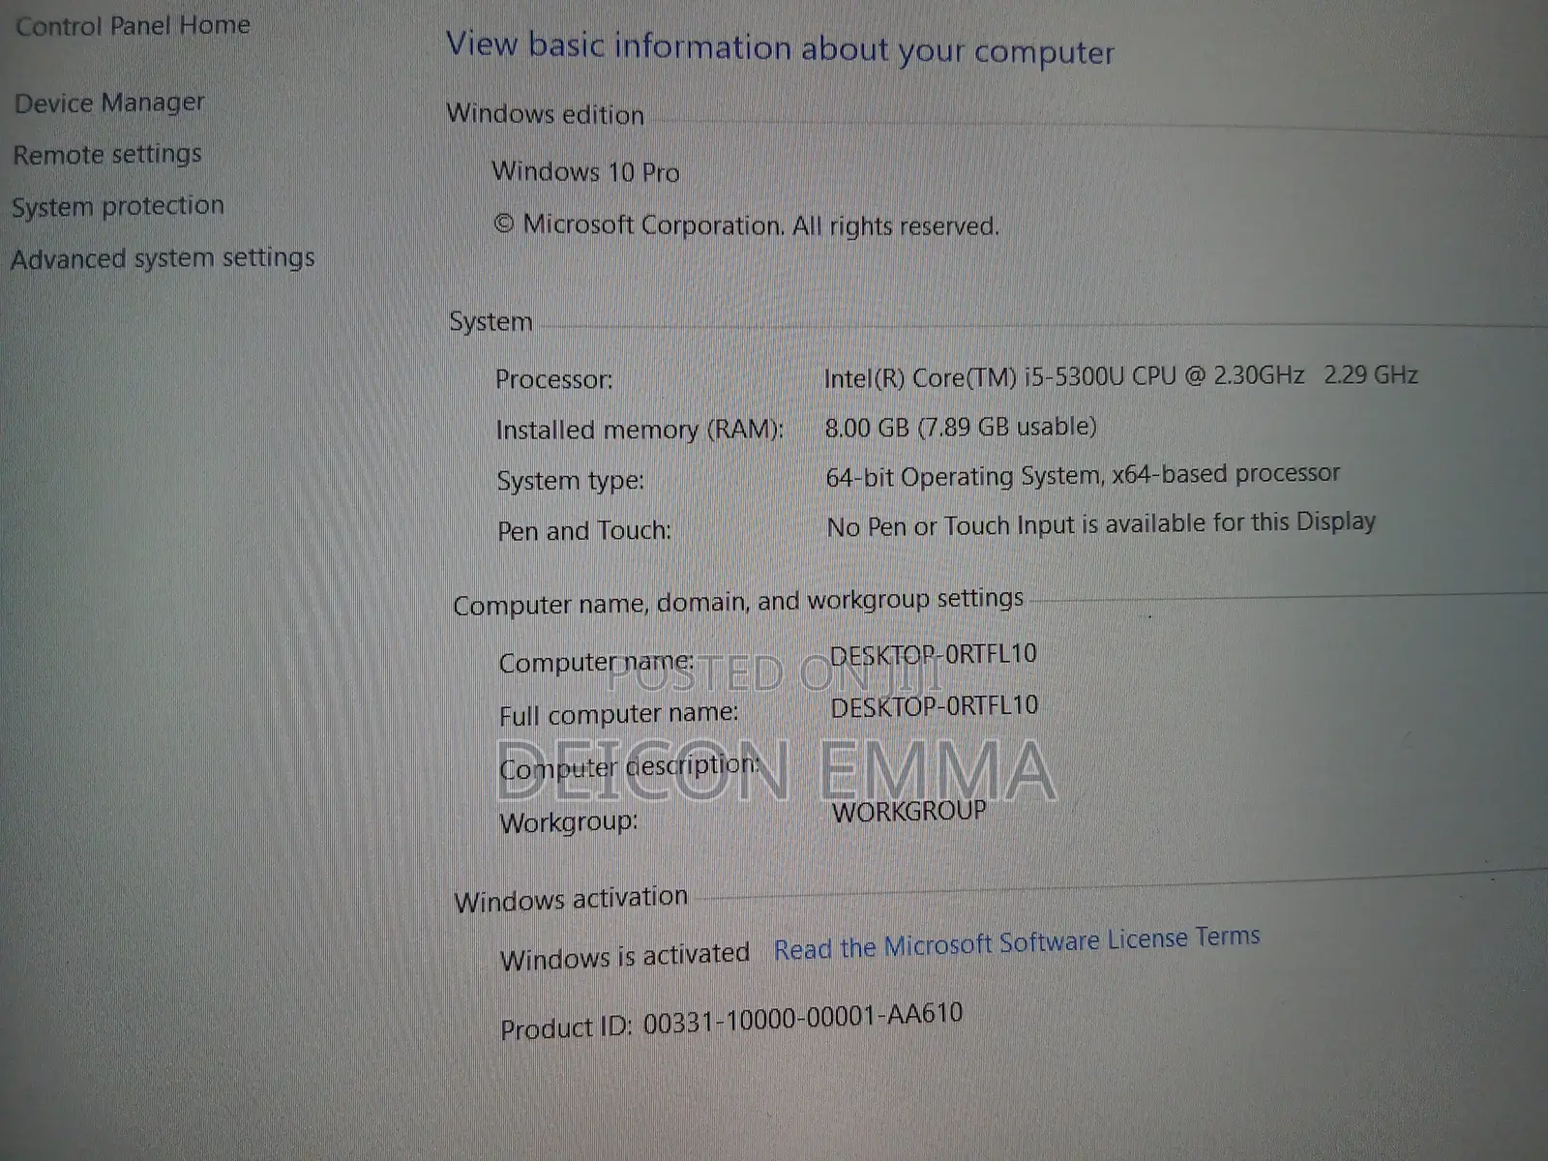Viewport: 1548px width, 1161px height.
Task: Click the Computer name, domain, and workgroup heading
Action: click(738, 602)
